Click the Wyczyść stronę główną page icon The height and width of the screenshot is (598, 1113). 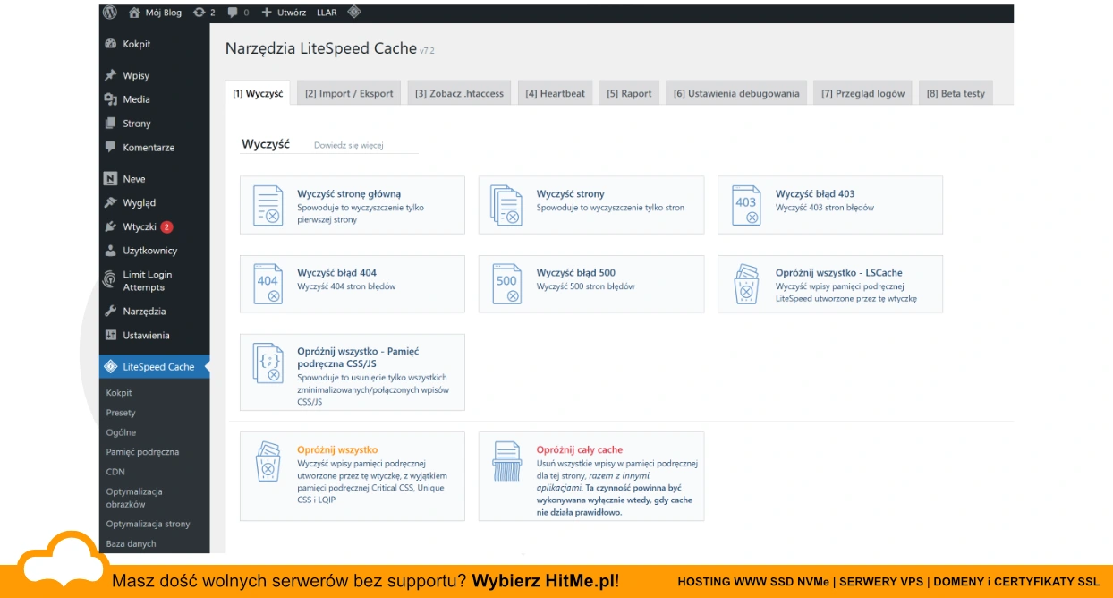(268, 205)
